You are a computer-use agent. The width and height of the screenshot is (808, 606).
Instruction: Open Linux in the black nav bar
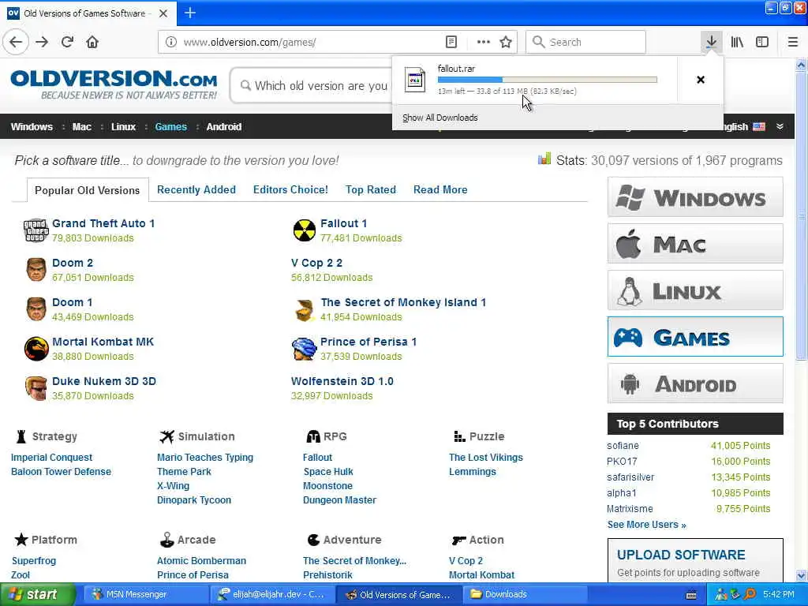[x=123, y=127]
